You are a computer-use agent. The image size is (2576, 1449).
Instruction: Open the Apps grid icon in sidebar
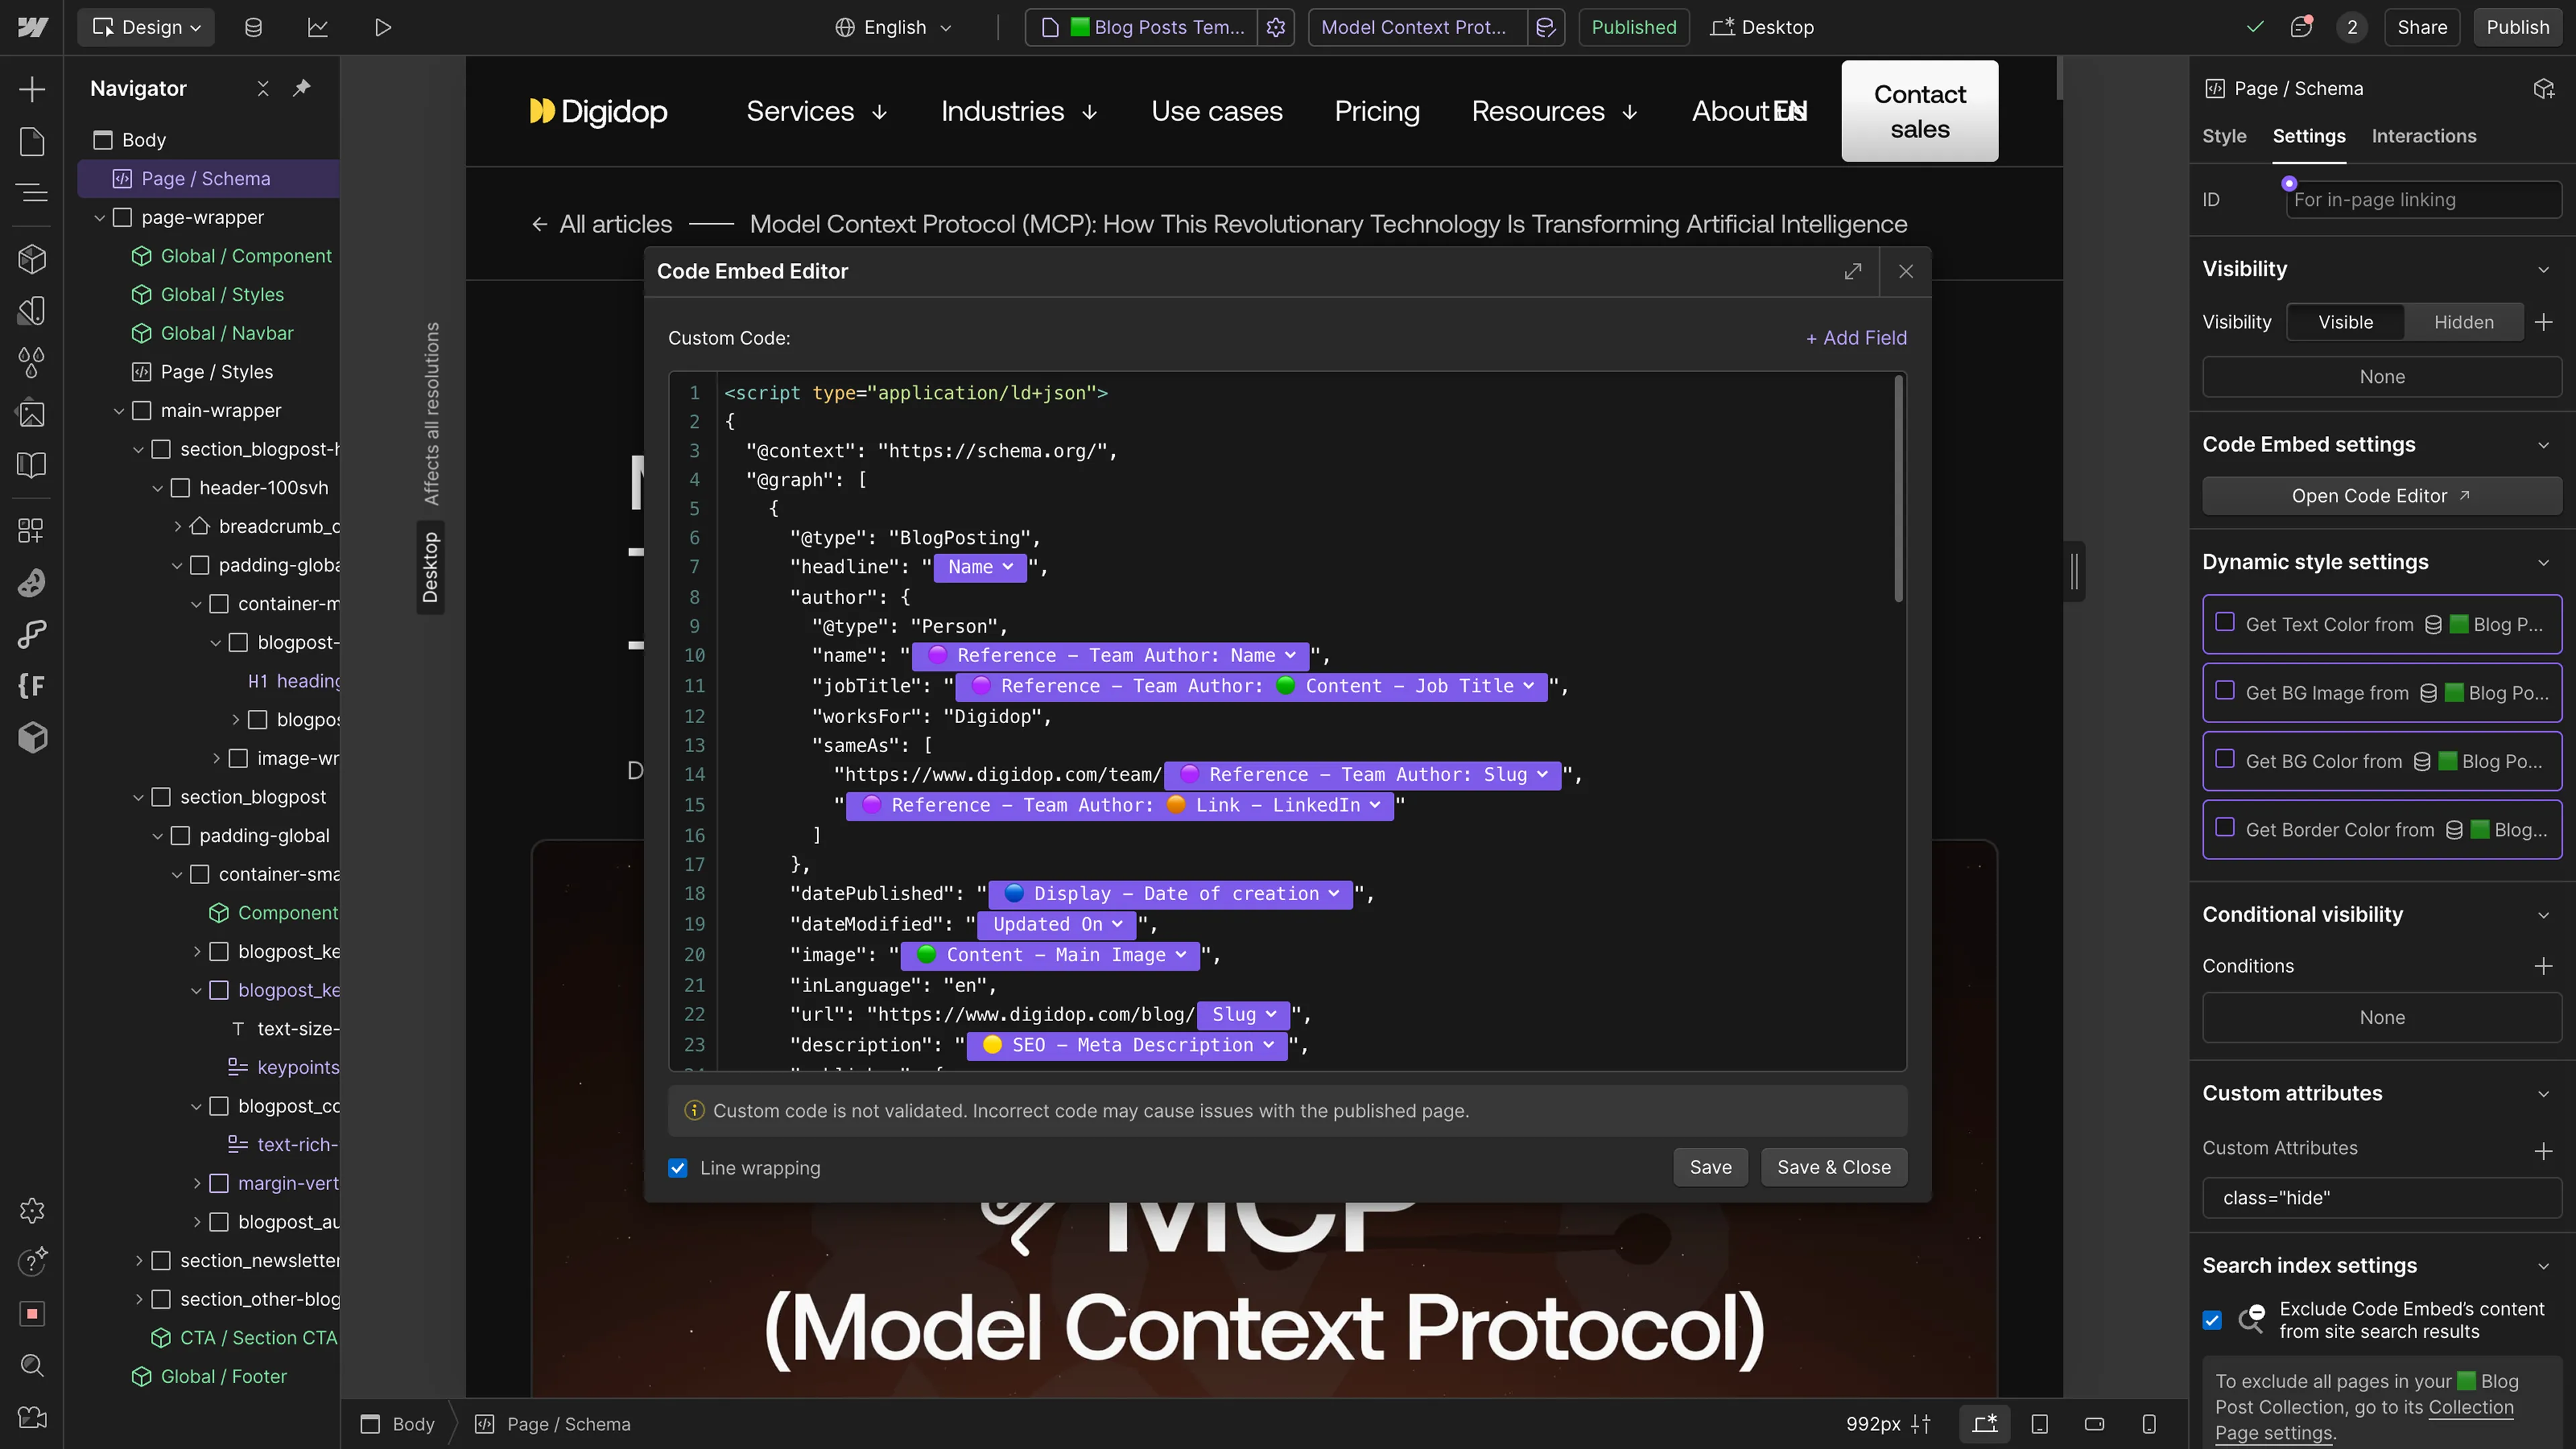coord(32,530)
